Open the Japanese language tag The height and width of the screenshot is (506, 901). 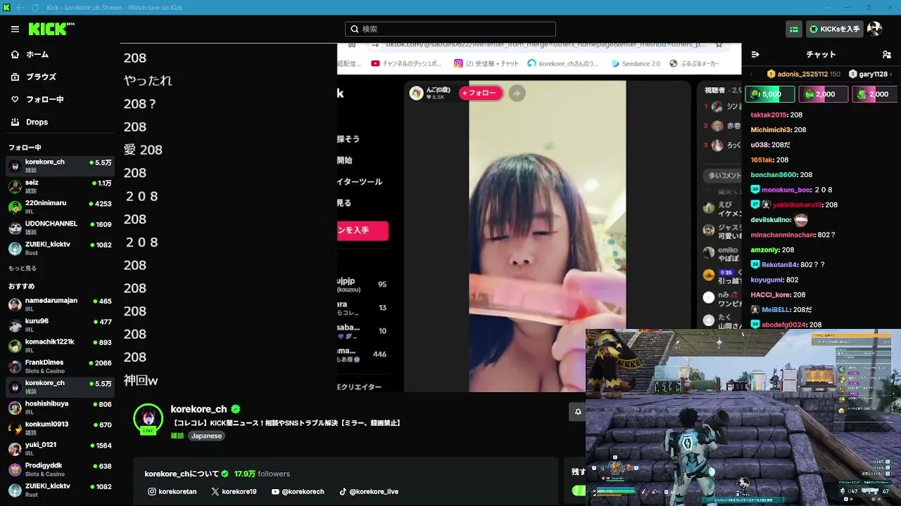[206, 436]
